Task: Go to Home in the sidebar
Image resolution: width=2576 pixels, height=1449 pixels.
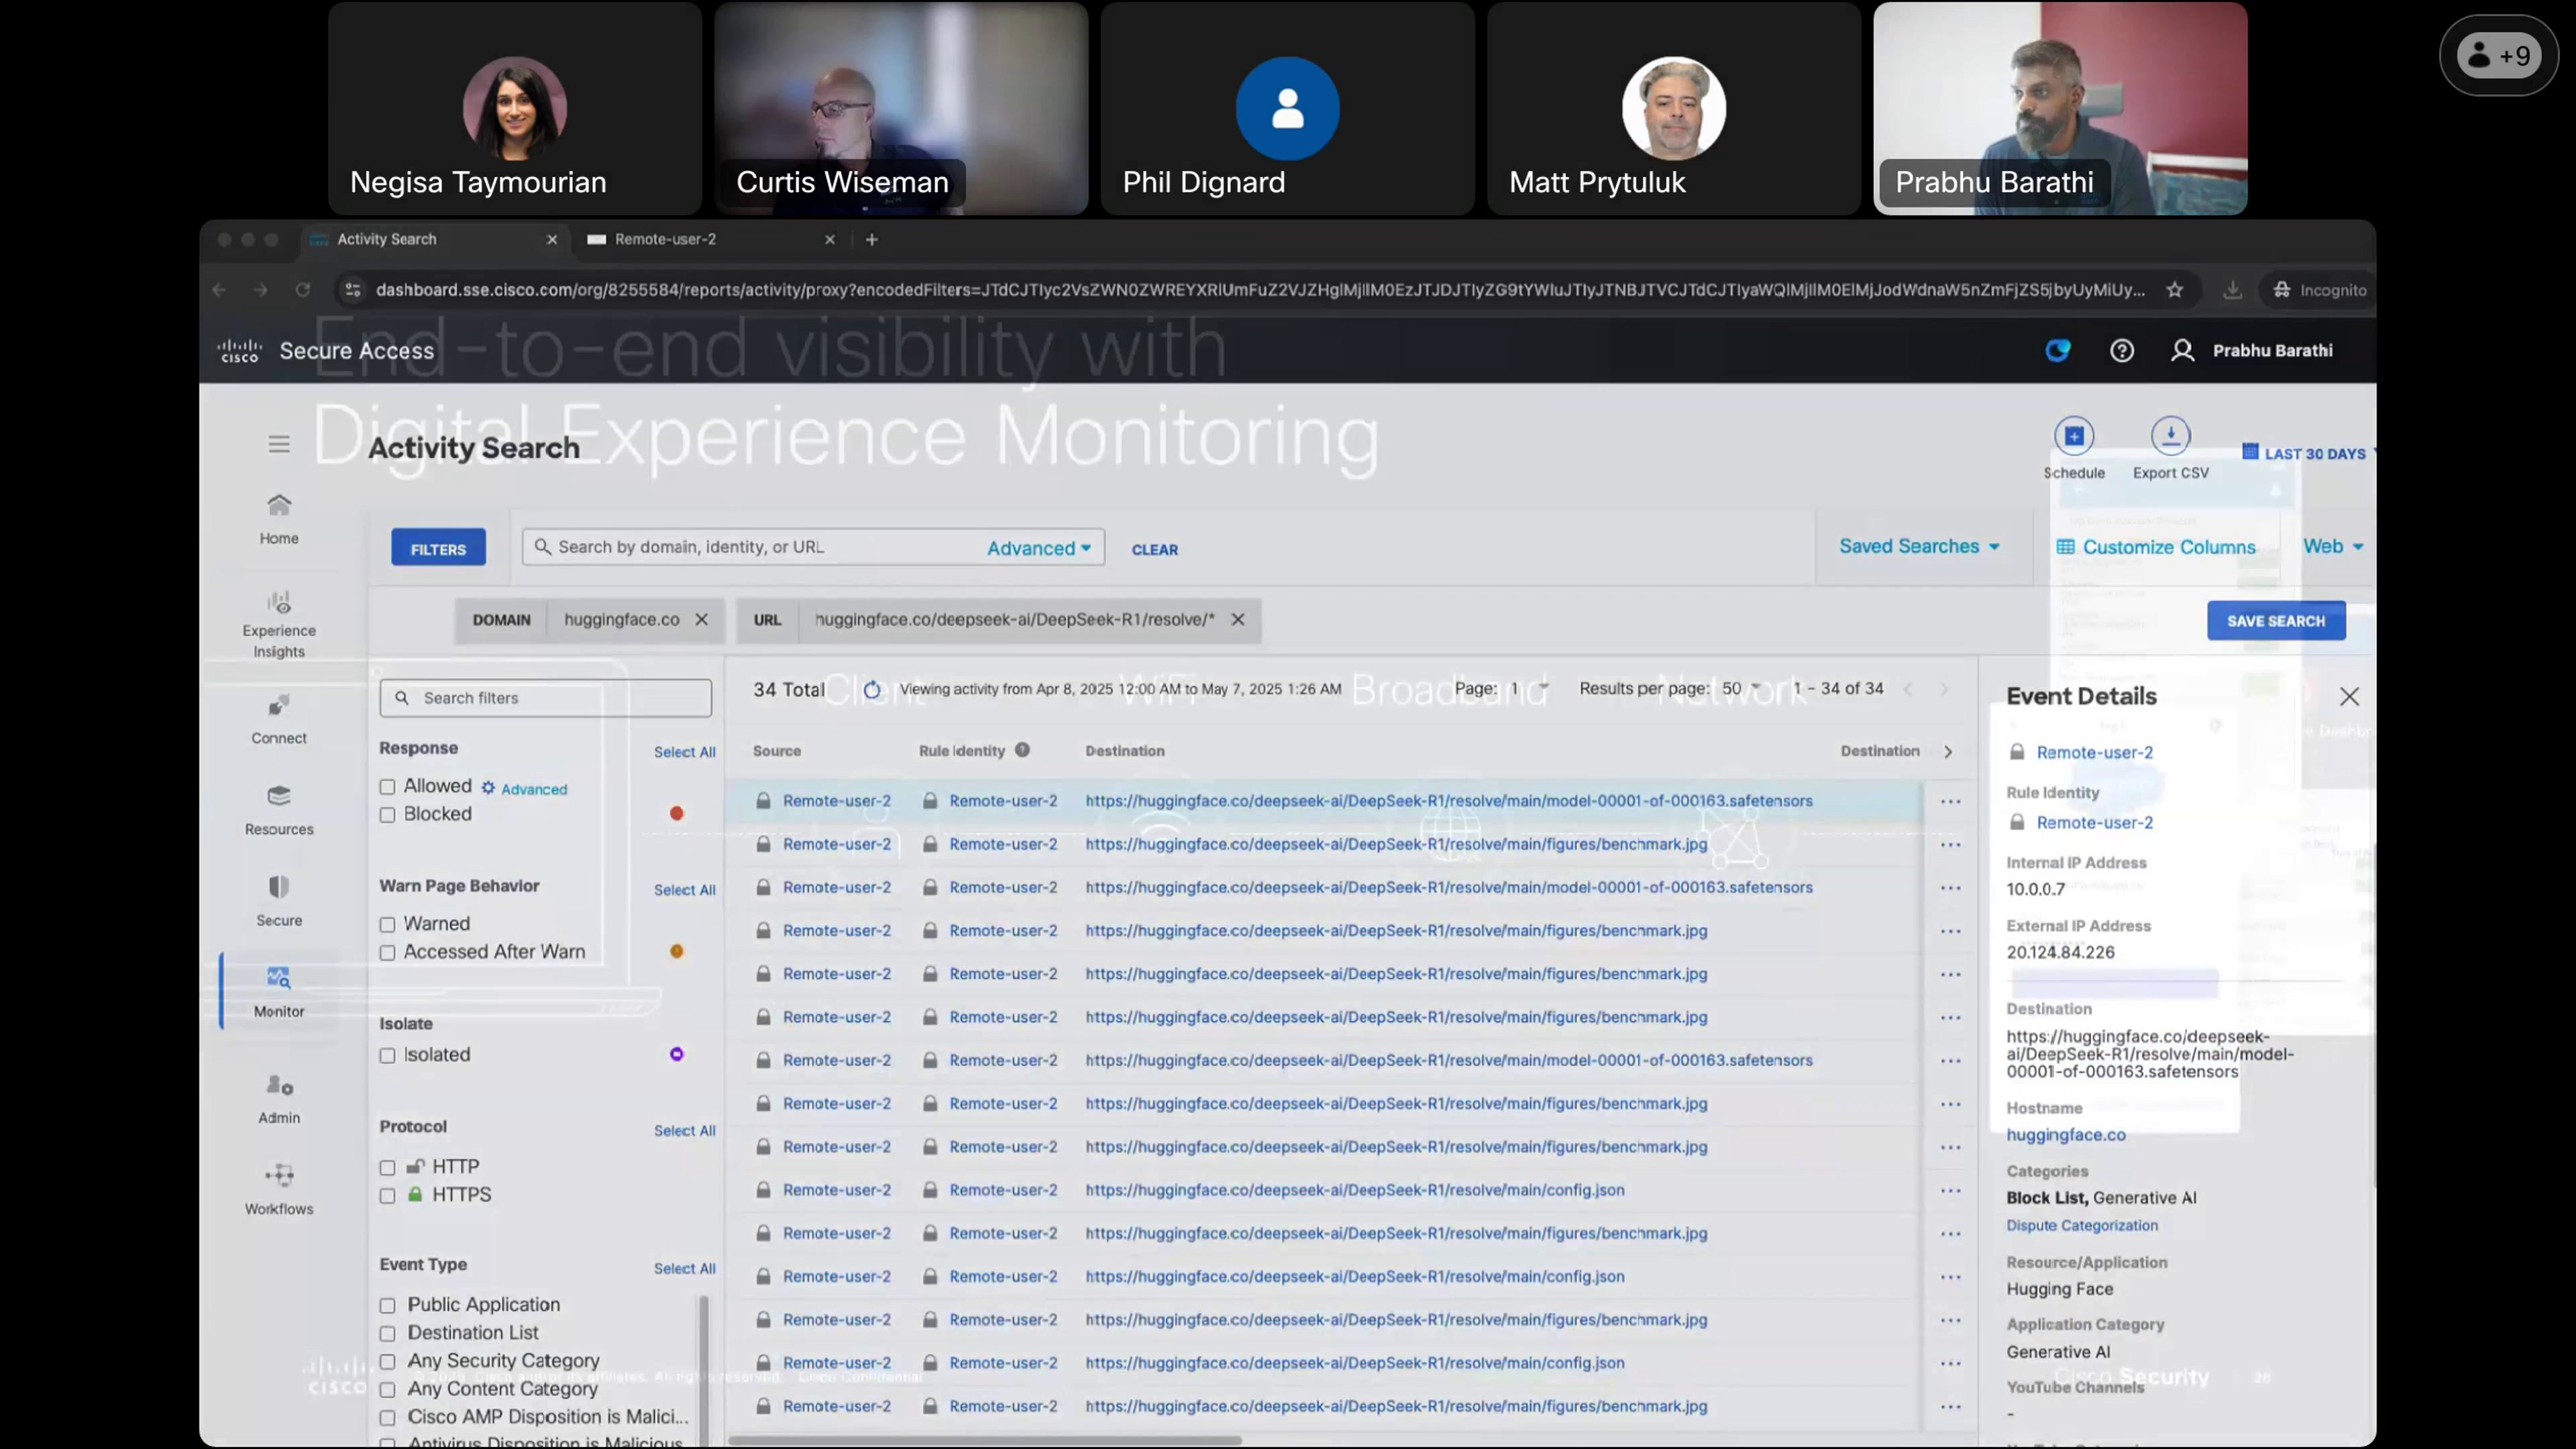Action: (279, 519)
